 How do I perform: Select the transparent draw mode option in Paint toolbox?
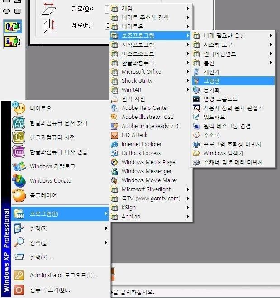(12, 42)
